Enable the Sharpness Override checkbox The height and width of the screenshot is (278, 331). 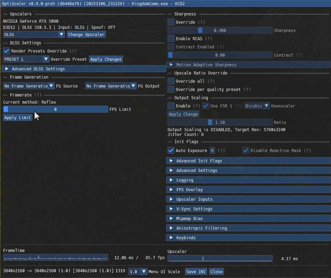pyautogui.click(x=171, y=22)
